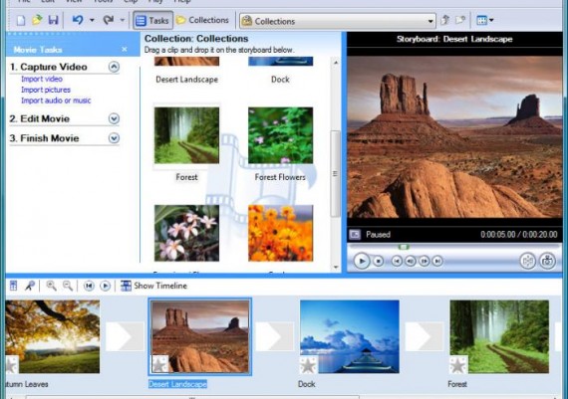
Task: Redo the last undone action
Action: coord(109,20)
